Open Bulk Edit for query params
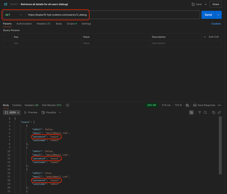The height and width of the screenshot is (194, 227). (x=211, y=37)
